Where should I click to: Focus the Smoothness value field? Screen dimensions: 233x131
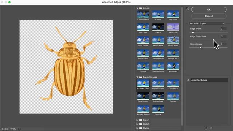point(223,44)
